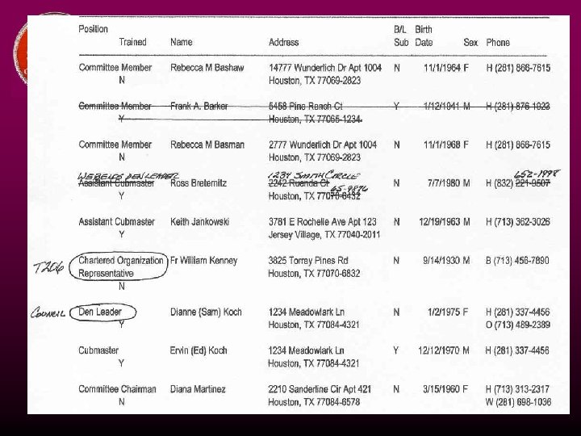The height and width of the screenshot is (436, 581).
Task: Click the Position column header
Action: [93, 29]
